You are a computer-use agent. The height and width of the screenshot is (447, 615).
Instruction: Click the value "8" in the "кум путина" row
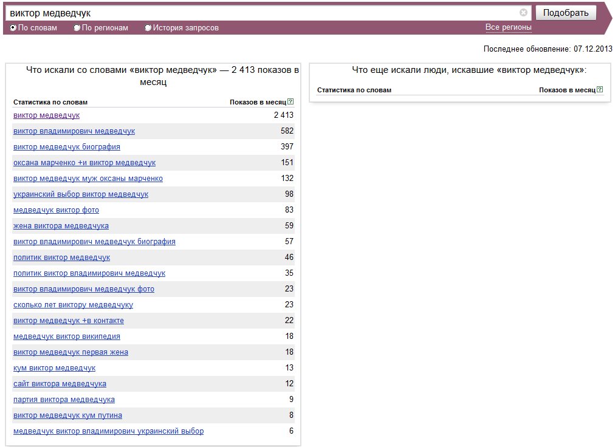pos(292,415)
